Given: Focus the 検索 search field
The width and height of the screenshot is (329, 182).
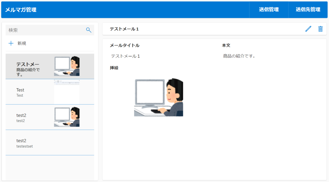Looking at the screenshot, I should [50, 30].
